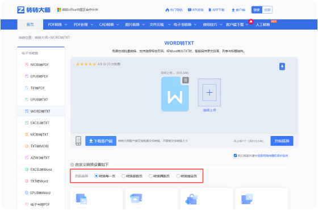Viewport: 318px width, 210px height.
Task: Click the five-star rating icons
Action: (x=86, y=64)
